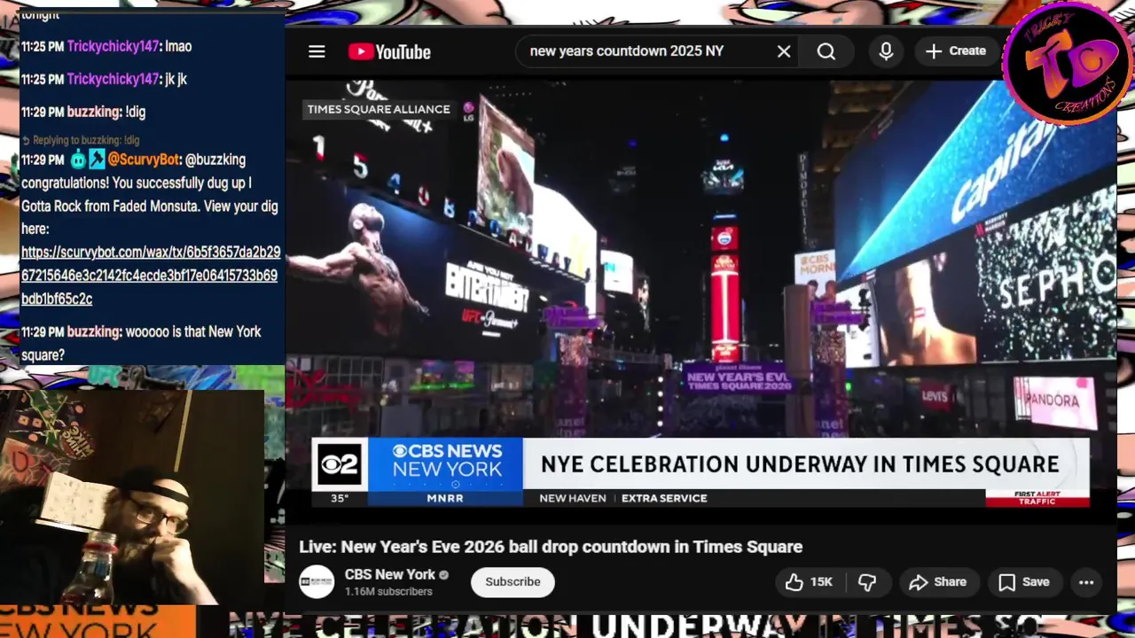1135x638 pixels.
Task: Open the YouTube hamburger guide menu
Action: pos(317,51)
